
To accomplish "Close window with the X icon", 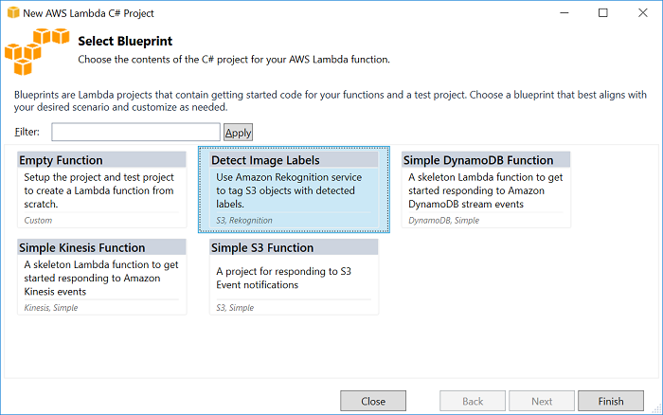I will tap(643, 12).
